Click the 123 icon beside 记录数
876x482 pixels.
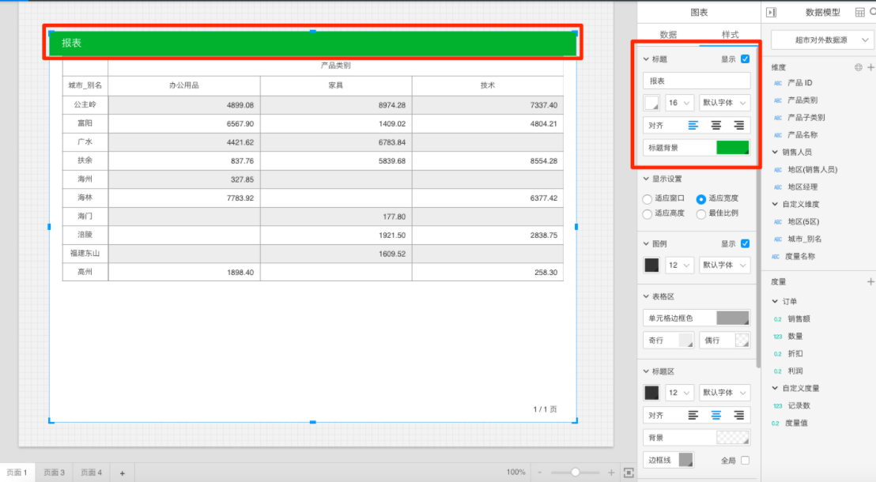click(x=778, y=406)
